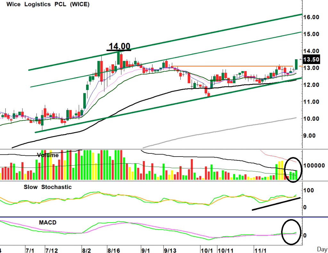Screen dimensions: 328x253
Task: Click the 13.00 price axis label
Action: (311, 68)
